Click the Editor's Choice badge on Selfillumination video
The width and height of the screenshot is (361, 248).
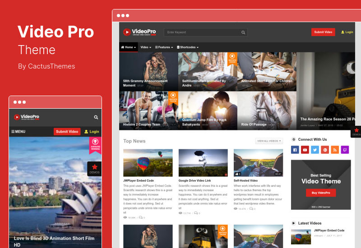click(x=232, y=59)
